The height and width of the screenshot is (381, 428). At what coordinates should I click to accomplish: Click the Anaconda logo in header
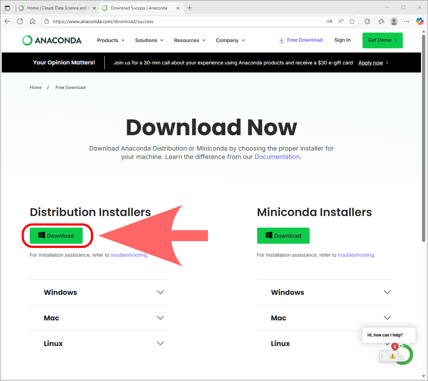[x=52, y=40]
